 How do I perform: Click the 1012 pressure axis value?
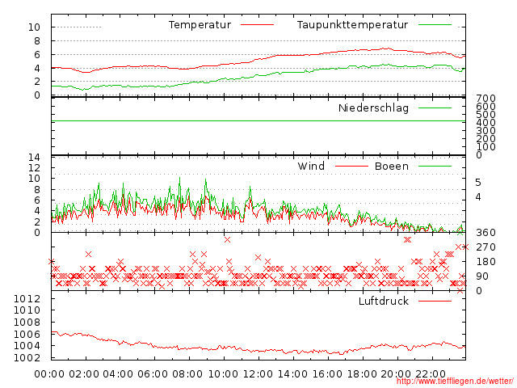(x=27, y=299)
